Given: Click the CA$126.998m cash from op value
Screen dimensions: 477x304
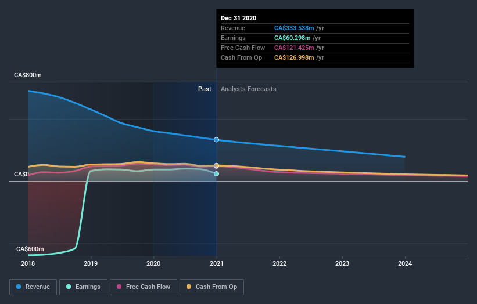Looking at the screenshot, I should point(294,57).
